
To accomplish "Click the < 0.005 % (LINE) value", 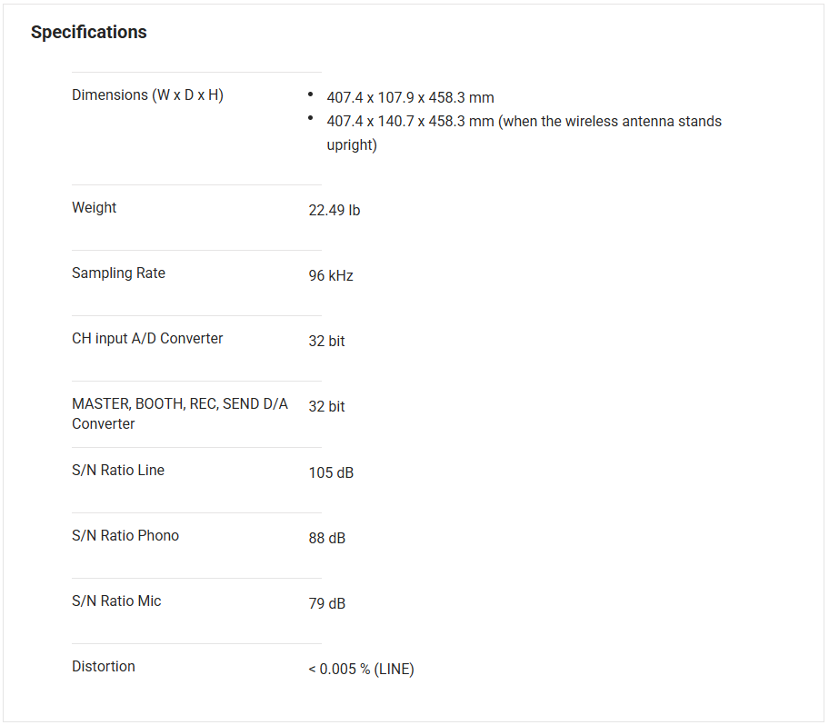I will click(361, 670).
